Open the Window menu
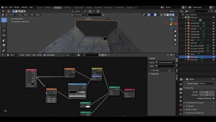 (x=24, y=7)
